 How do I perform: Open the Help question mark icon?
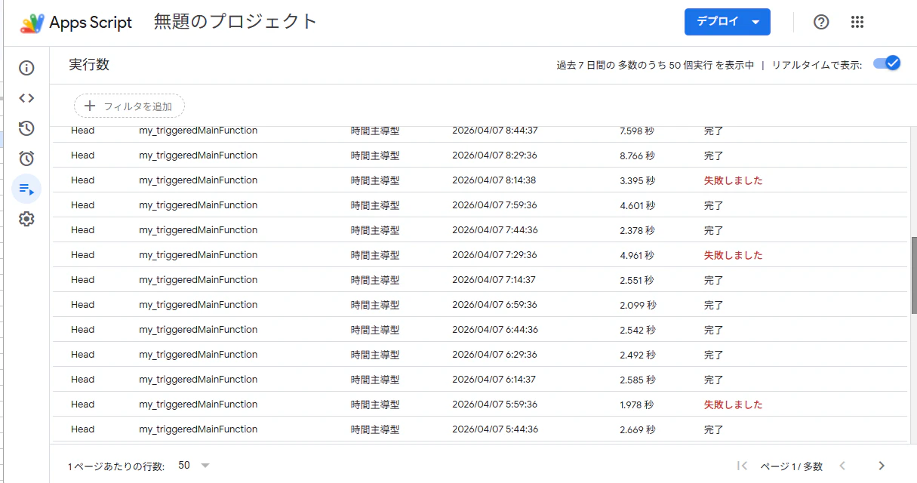click(x=821, y=22)
